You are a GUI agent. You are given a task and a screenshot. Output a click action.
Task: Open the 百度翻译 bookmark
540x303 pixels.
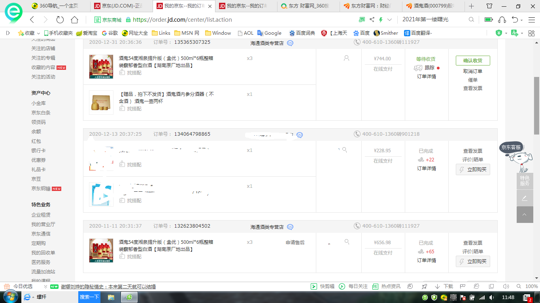tap(418, 33)
